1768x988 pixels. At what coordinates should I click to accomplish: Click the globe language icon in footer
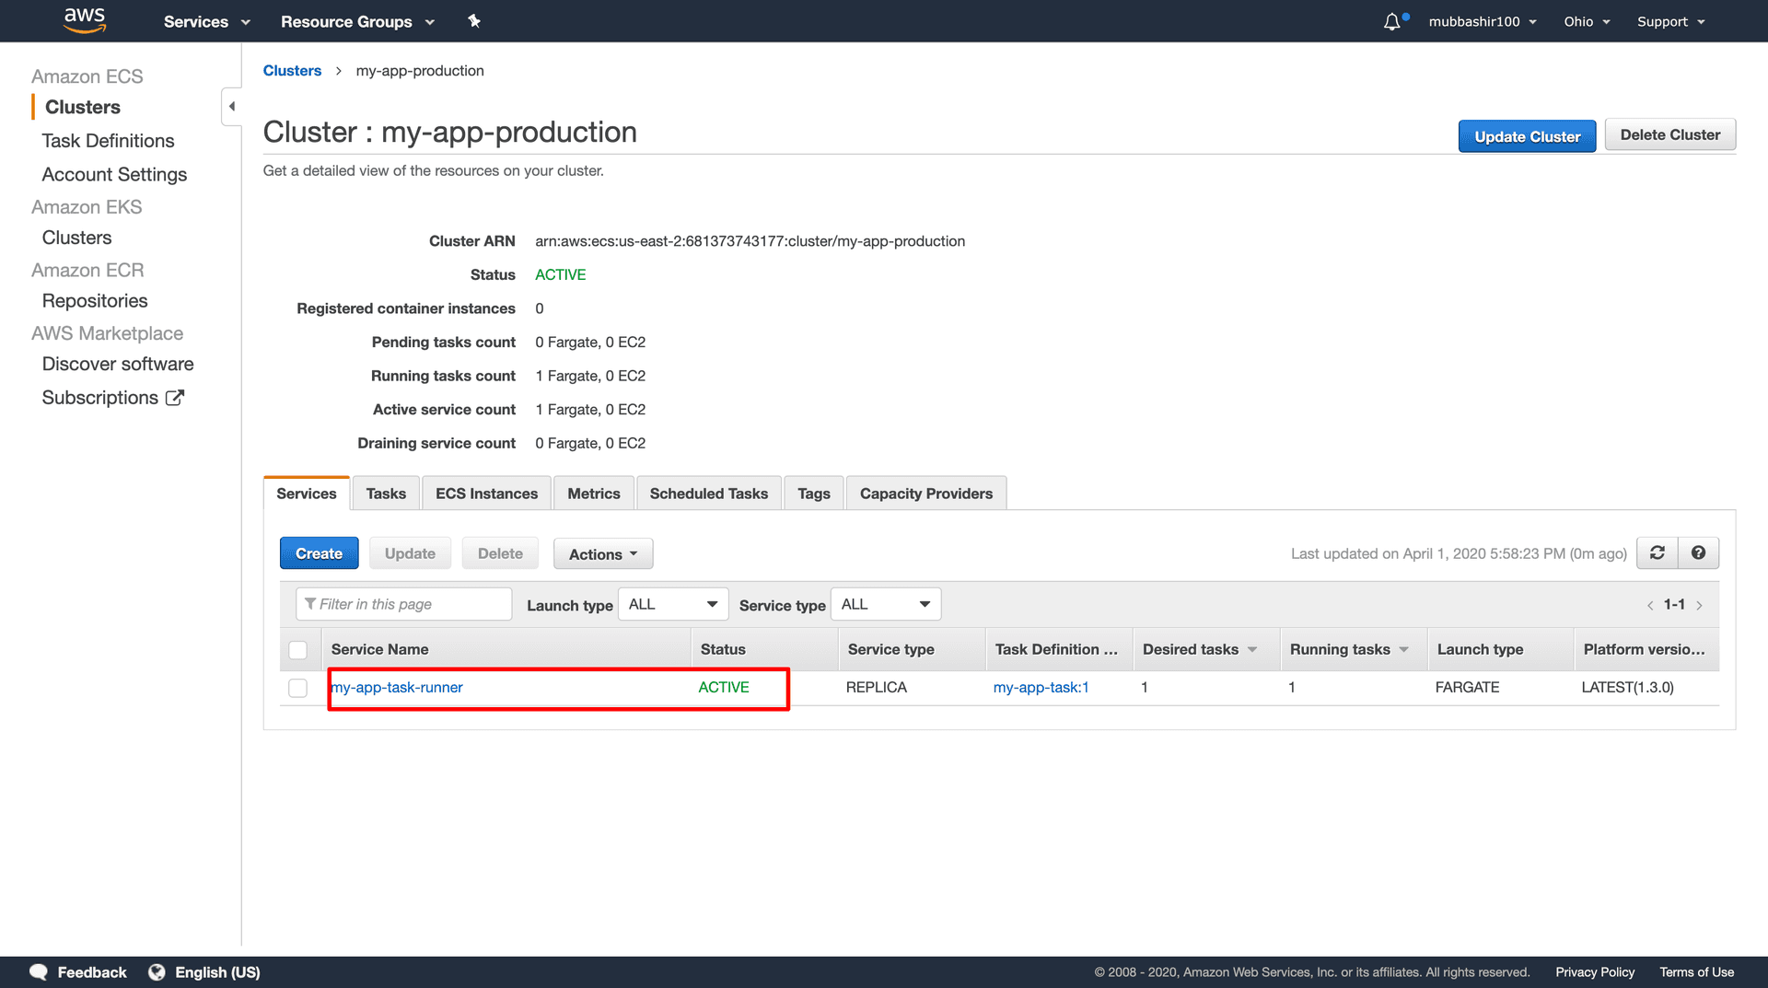coord(157,972)
